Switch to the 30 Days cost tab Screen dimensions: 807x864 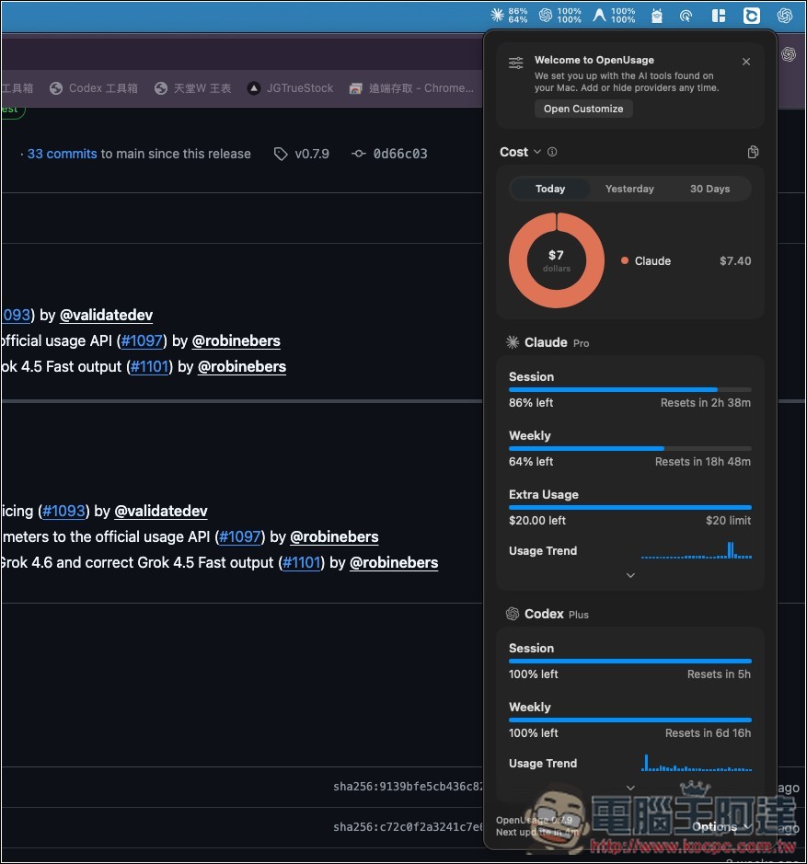(709, 189)
